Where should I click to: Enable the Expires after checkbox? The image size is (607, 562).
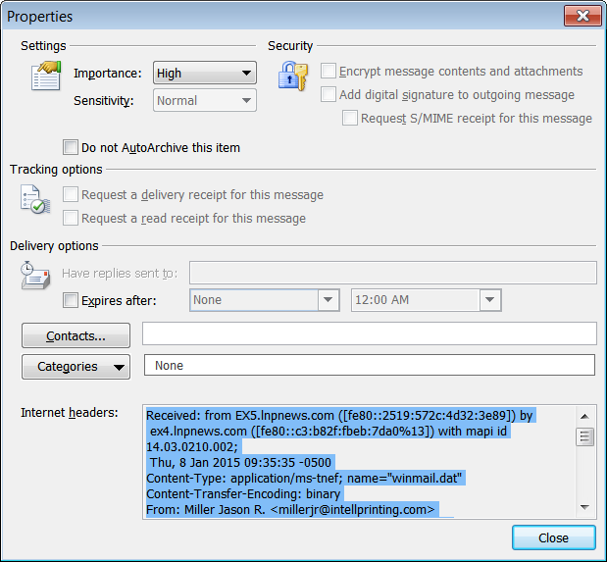click(71, 301)
